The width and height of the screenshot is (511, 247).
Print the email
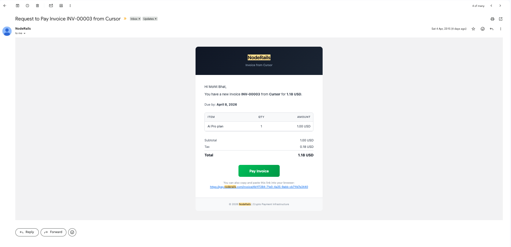click(492, 19)
